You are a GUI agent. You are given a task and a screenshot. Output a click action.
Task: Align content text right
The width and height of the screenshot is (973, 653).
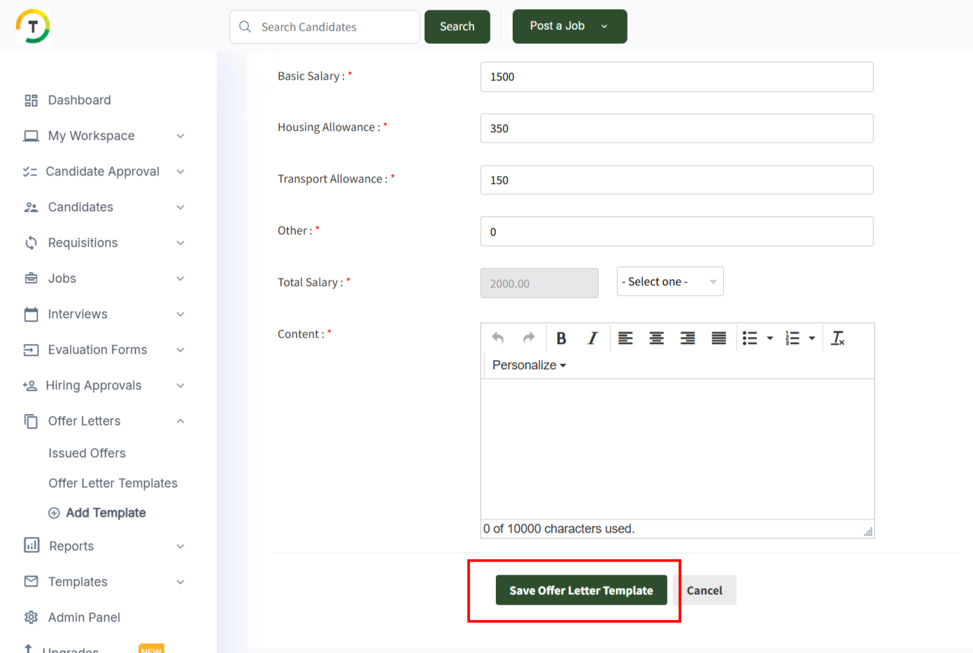click(x=688, y=338)
